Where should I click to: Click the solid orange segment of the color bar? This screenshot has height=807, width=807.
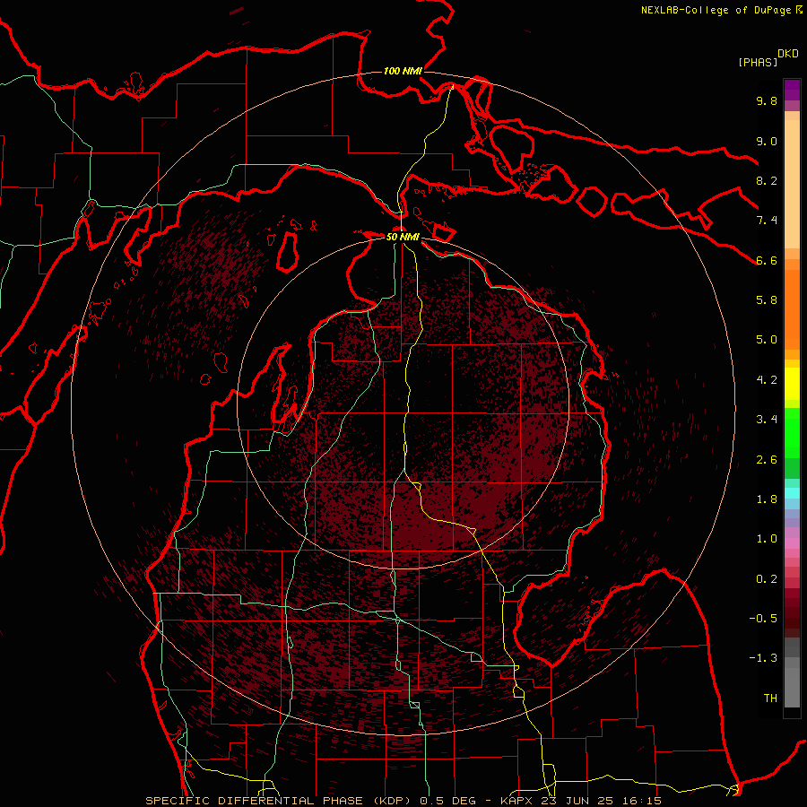792,310
